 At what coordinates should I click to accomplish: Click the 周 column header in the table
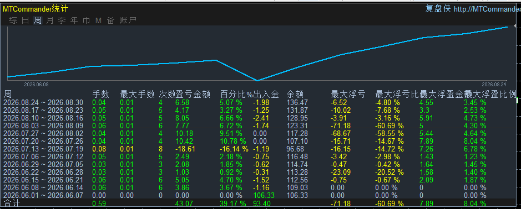point(7,95)
